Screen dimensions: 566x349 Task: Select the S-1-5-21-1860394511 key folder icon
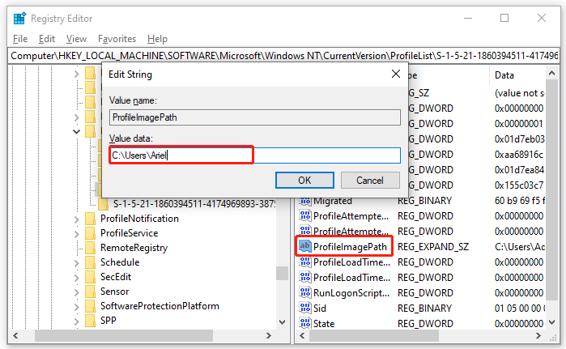pos(103,204)
